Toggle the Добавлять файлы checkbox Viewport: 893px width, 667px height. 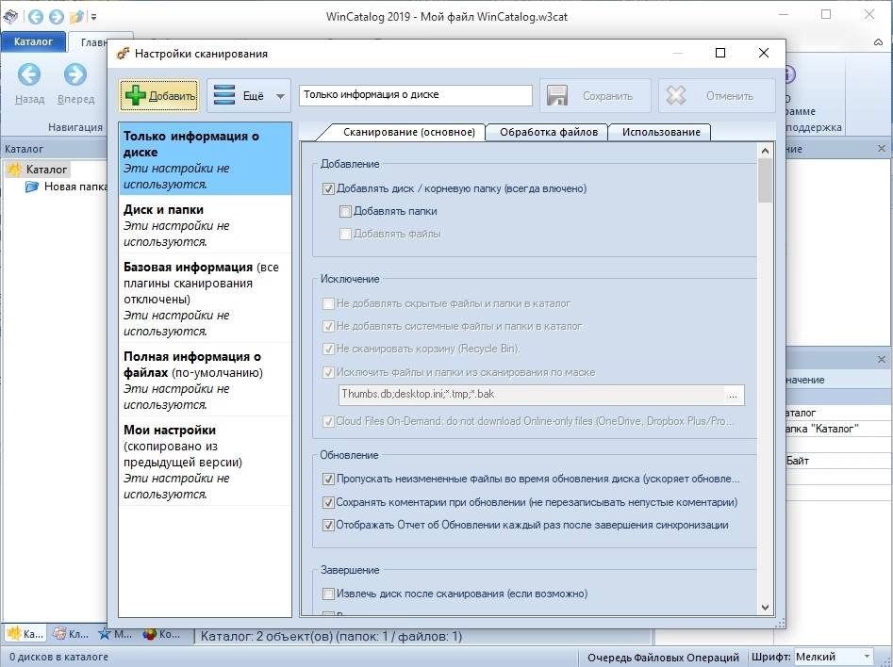pyautogui.click(x=345, y=234)
